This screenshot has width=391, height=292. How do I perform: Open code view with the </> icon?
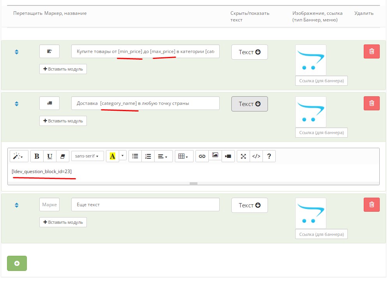[x=256, y=156]
